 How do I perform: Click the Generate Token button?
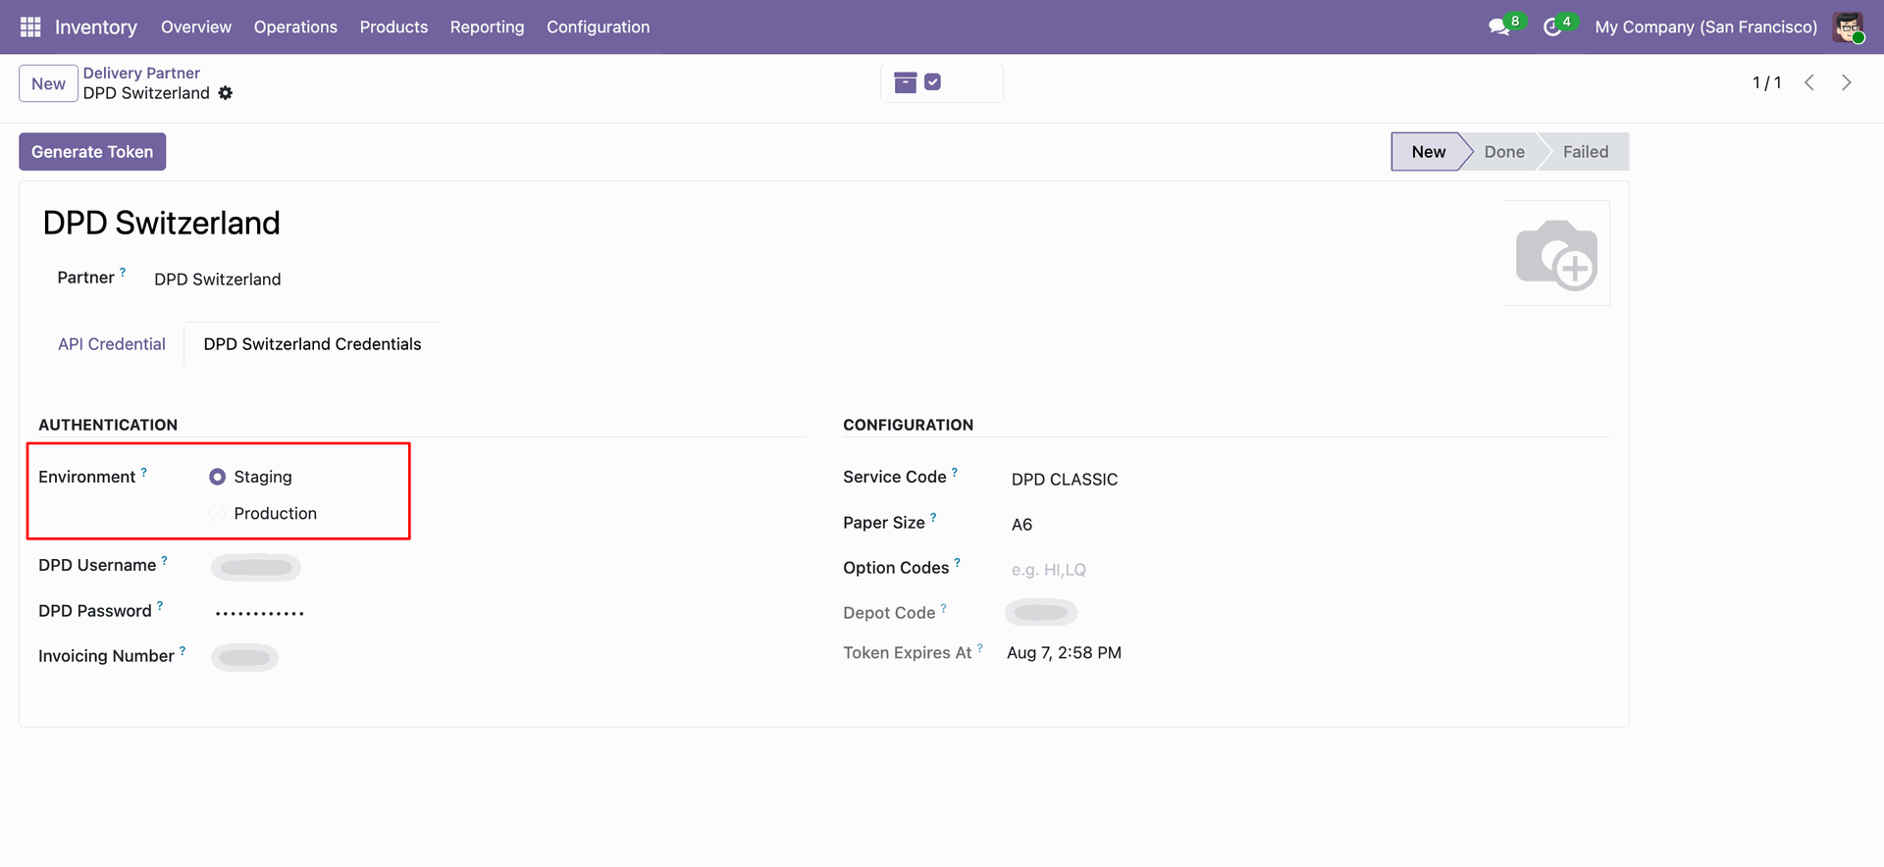tap(92, 152)
